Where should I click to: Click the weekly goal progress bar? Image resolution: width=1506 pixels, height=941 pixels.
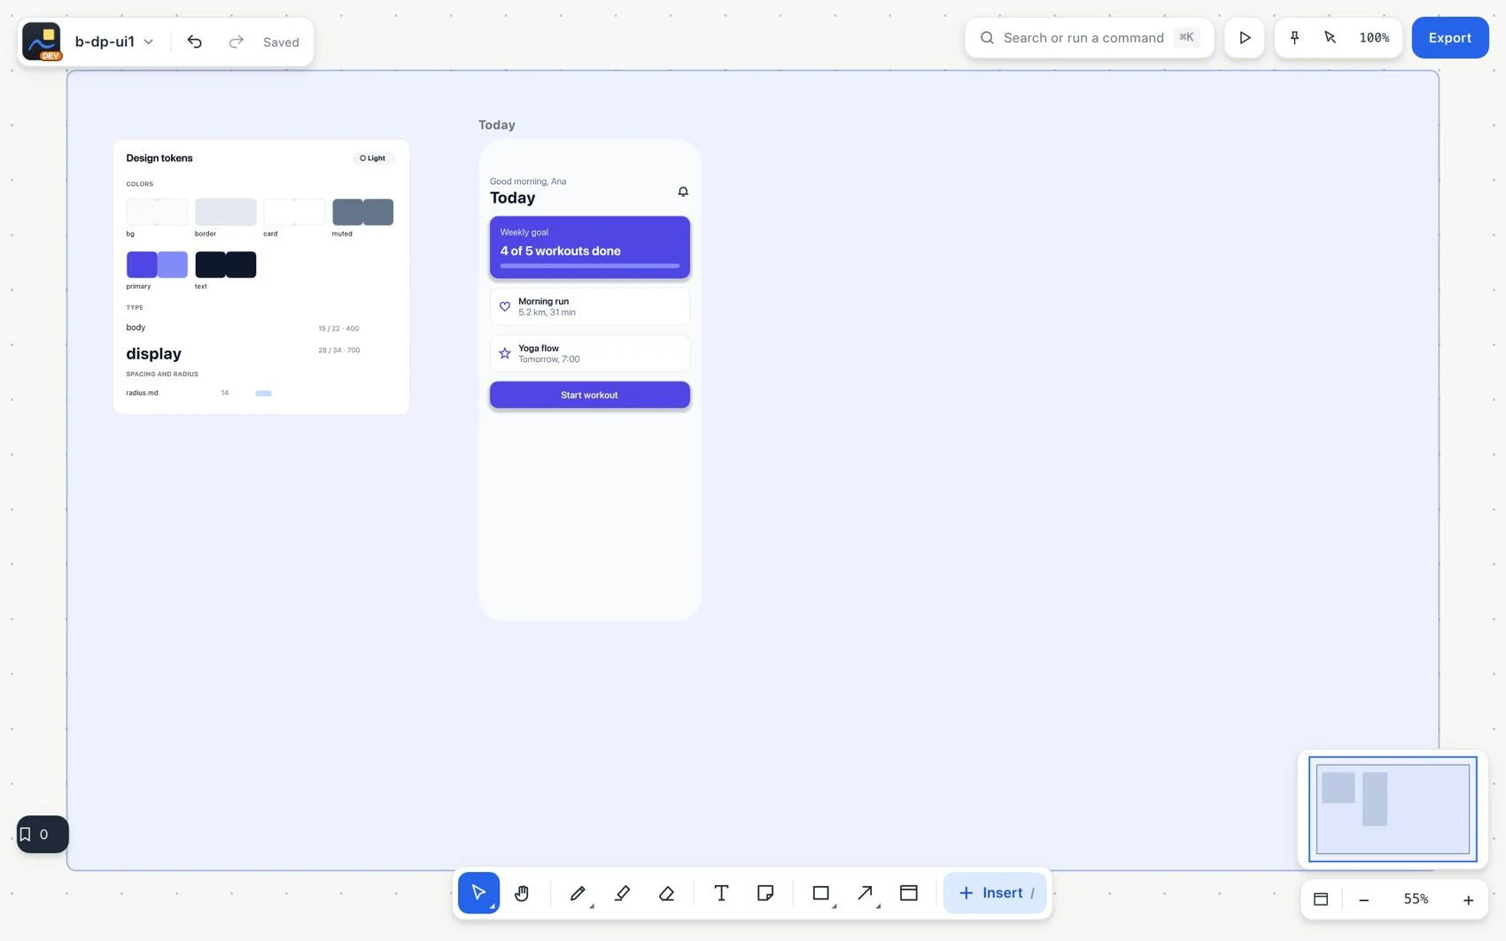[x=590, y=266]
